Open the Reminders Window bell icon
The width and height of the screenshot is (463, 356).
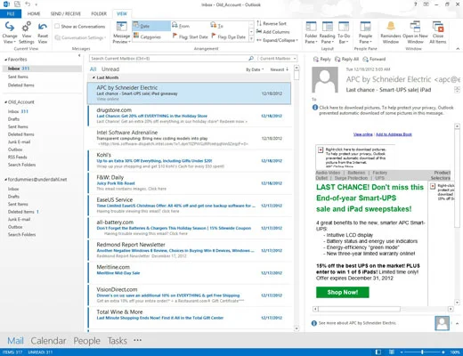tap(391, 27)
